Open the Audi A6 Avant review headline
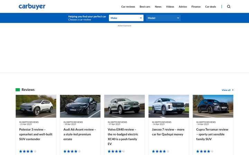249x155 pixels. 80,134
